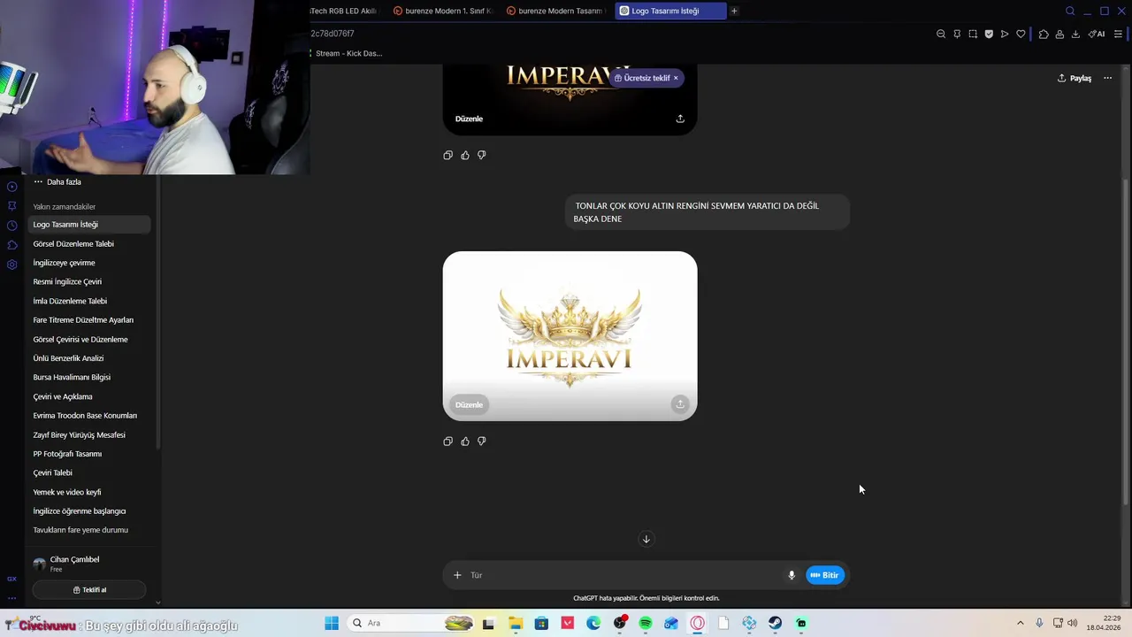Dismiss the Ücretsiz teklif badge

point(676,78)
